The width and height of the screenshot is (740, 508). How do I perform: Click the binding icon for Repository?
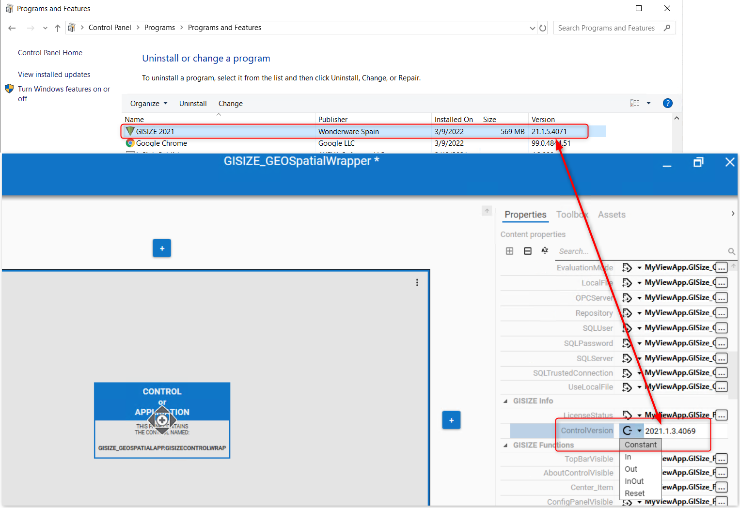click(x=627, y=313)
